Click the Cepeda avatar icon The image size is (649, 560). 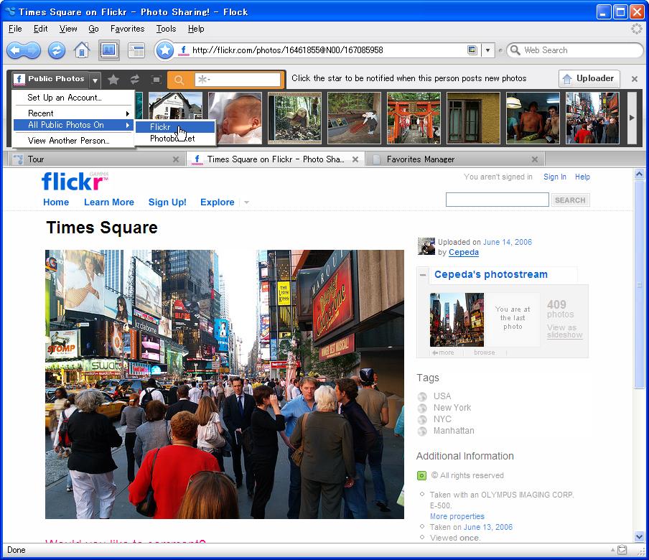(426, 246)
